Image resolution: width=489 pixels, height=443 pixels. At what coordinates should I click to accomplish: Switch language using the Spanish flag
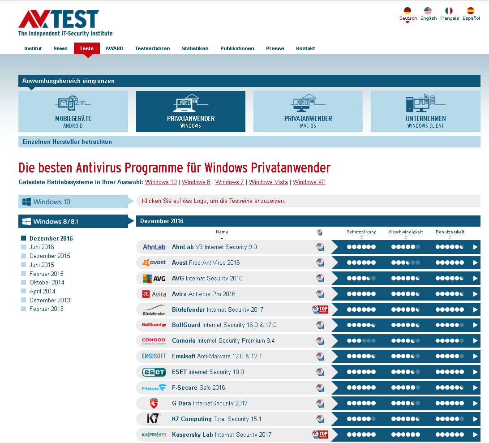click(471, 11)
